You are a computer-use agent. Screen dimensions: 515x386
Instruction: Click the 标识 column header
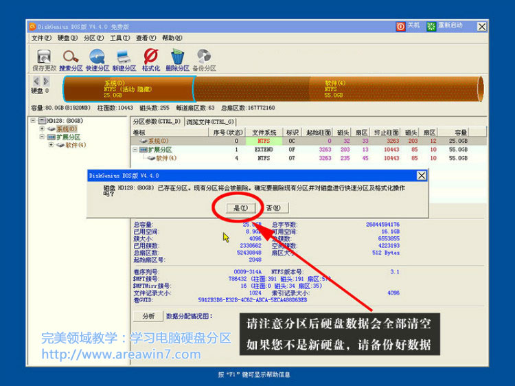[292, 133]
